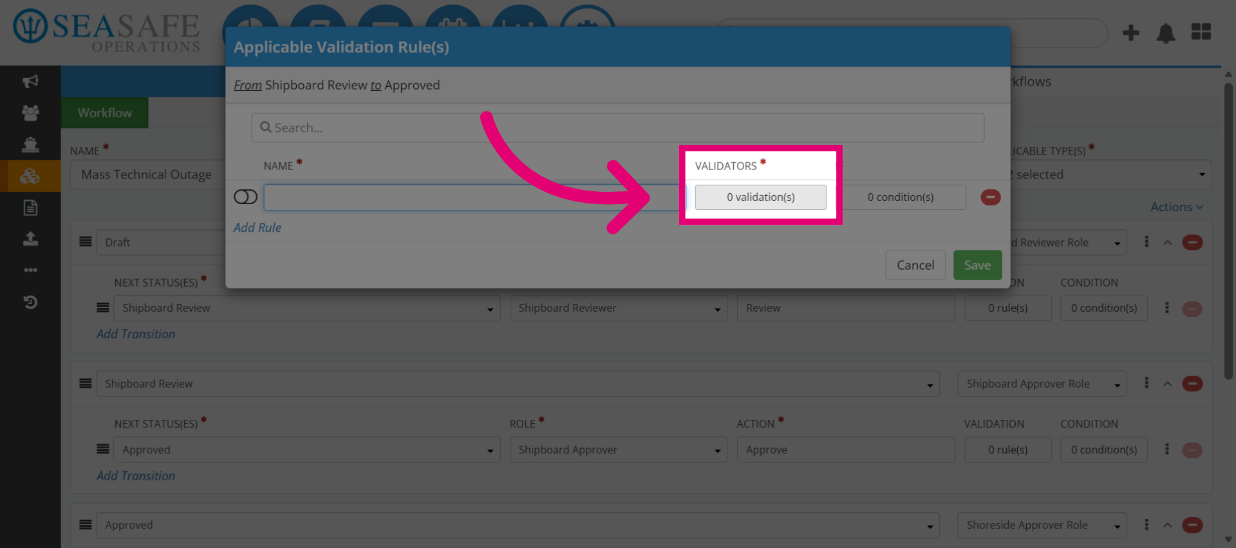Open the upload icon in sidebar
This screenshot has height=548, width=1236.
[x=30, y=239]
